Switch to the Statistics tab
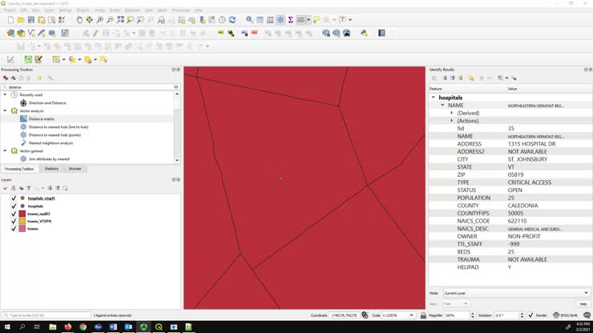Viewport: 593px width, 333px height. click(51, 169)
